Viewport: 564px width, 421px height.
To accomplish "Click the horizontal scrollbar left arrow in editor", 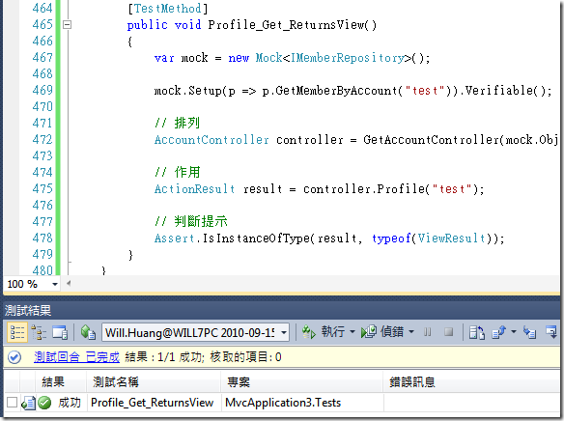I will click(68, 283).
